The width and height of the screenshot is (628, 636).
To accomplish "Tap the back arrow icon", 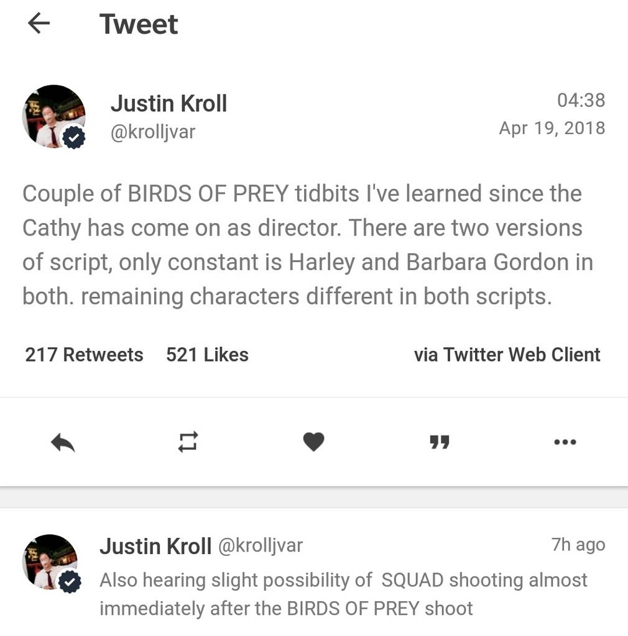I will coord(39,24).
